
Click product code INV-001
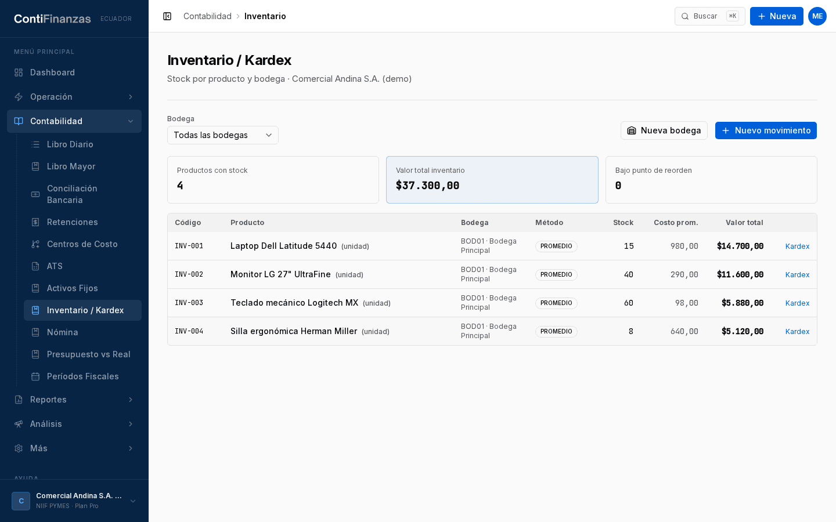coord(189,246)
